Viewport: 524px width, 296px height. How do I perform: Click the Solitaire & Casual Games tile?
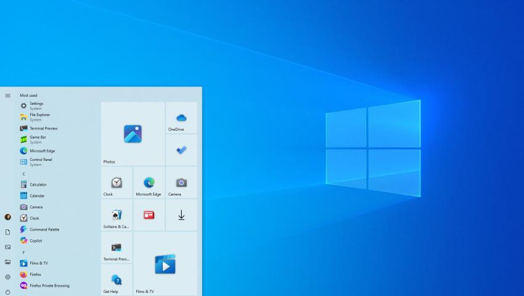tap(117, 215)
